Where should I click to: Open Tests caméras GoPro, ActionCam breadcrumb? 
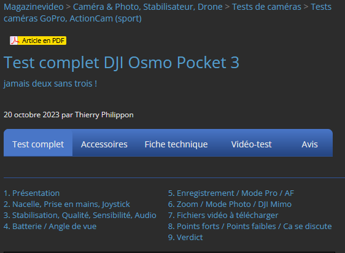click(x=72, y=18)
